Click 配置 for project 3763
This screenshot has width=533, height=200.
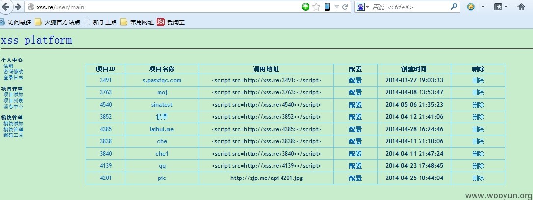tap(355, 92)
